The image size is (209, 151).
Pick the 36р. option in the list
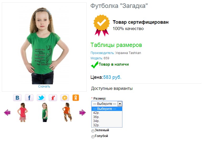pyautogui.click(x=107, y=117)
